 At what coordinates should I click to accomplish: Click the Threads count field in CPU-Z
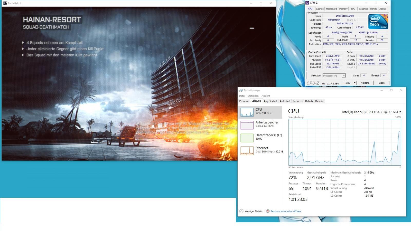click(x=384, y=75)
